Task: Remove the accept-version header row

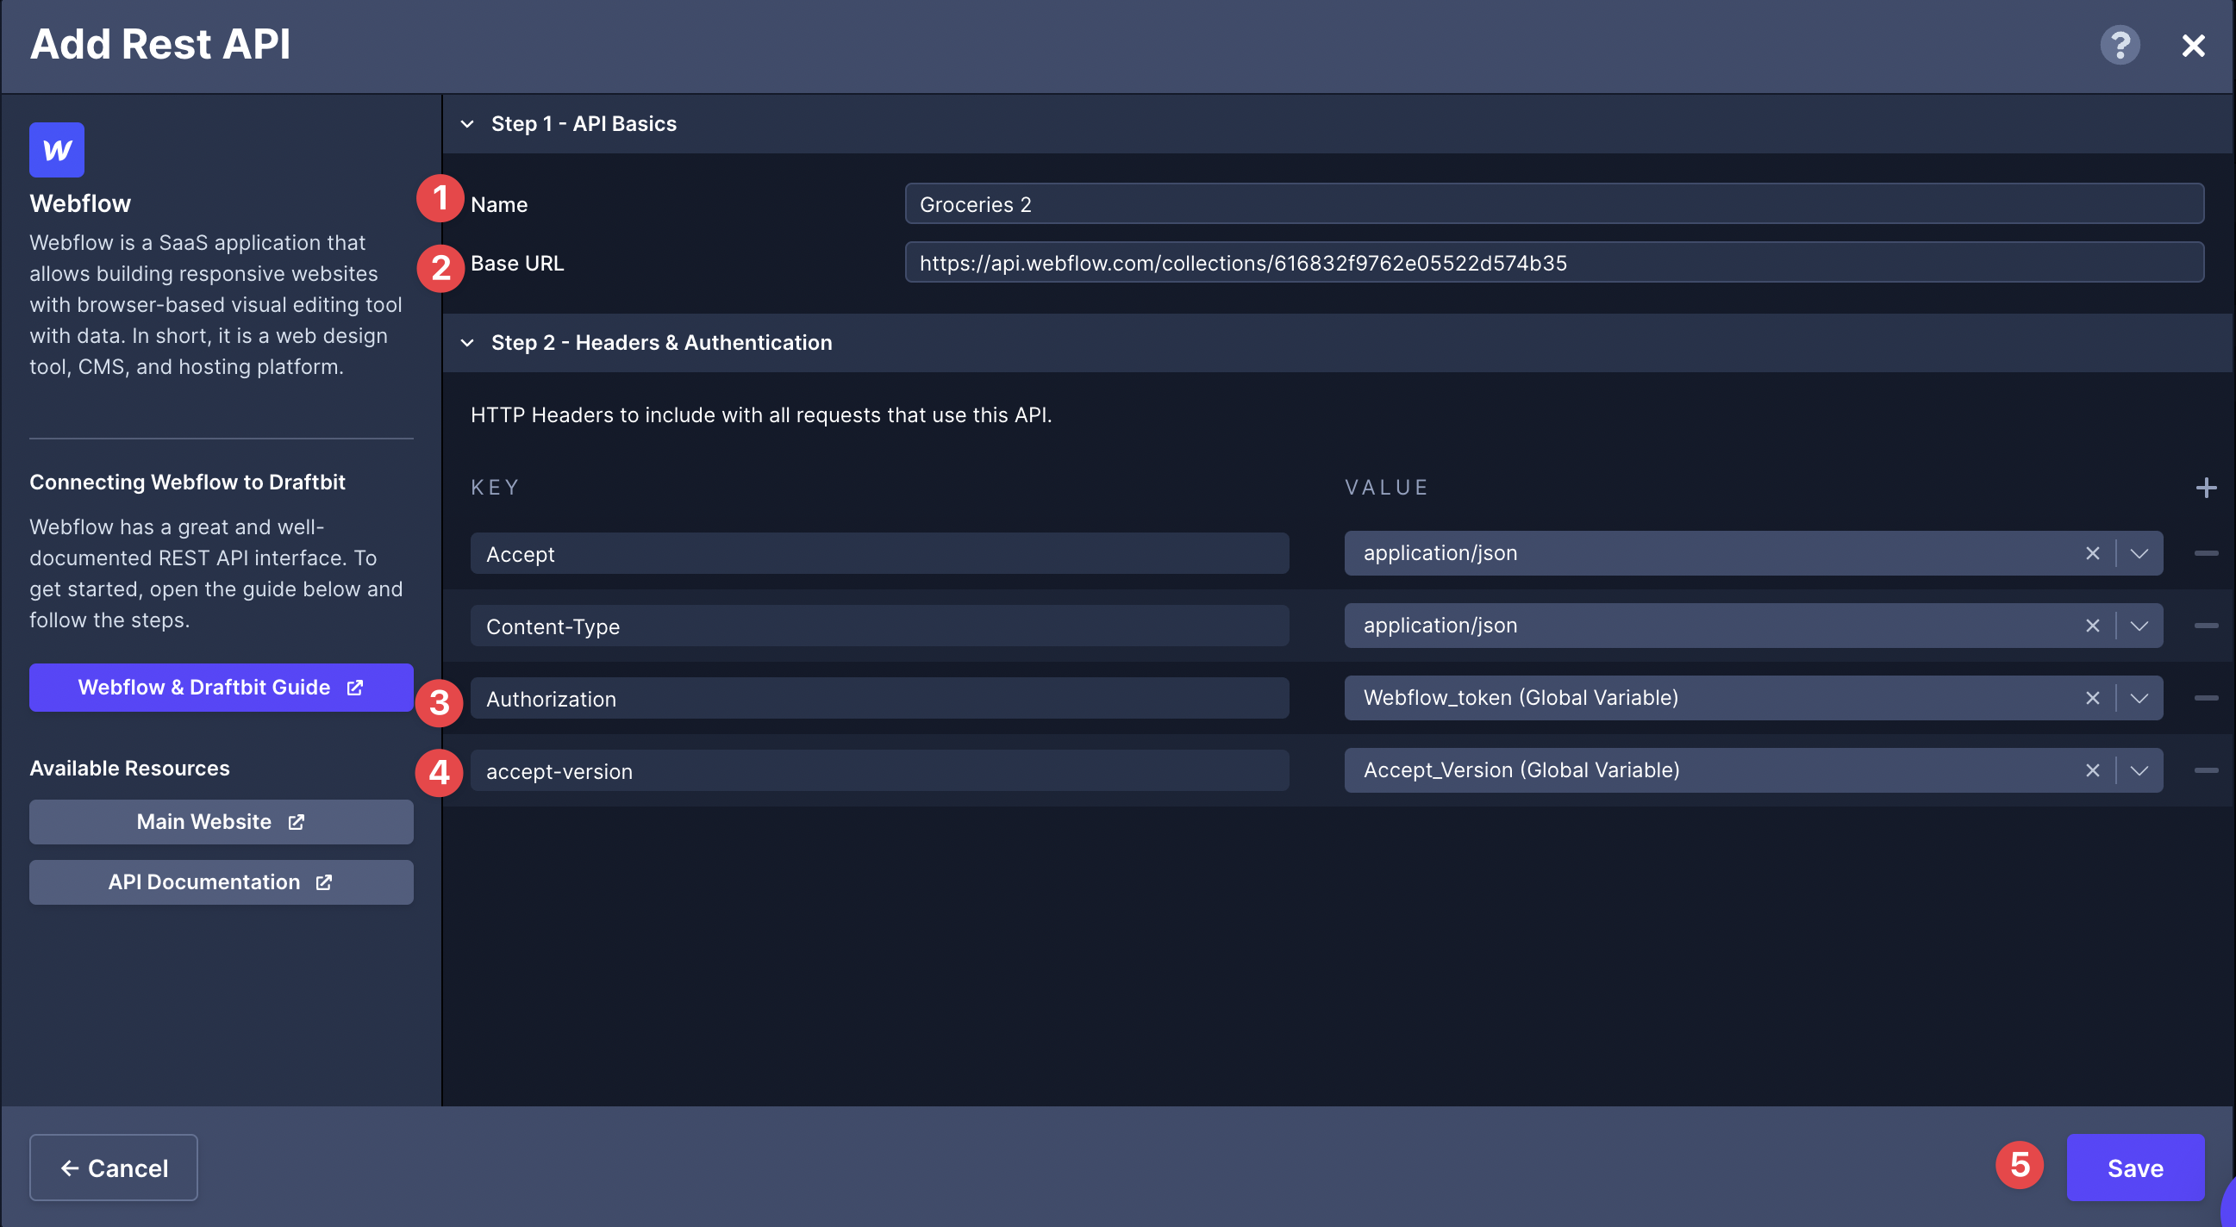Action: [2206, 770]
